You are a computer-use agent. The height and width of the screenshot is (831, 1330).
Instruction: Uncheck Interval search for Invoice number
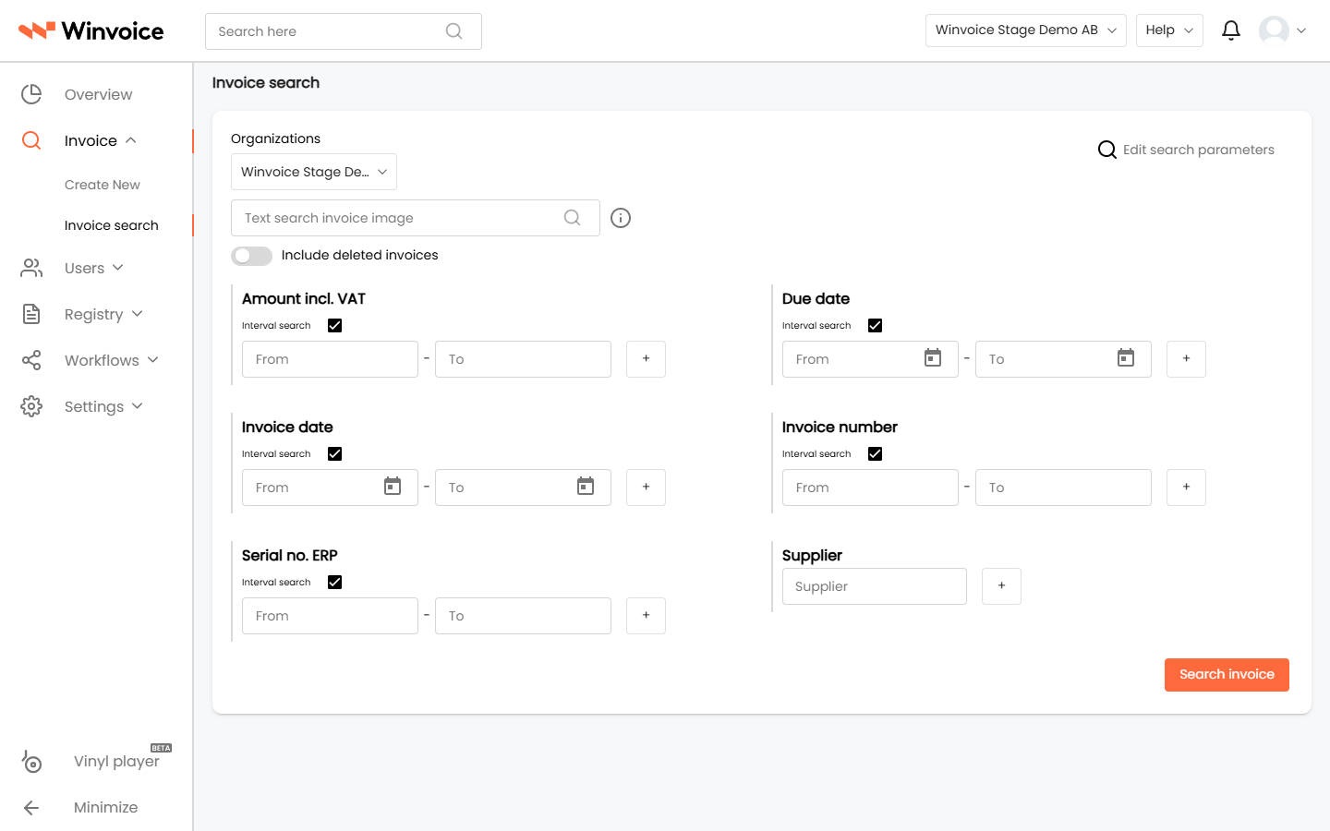[x=876, y=454]
